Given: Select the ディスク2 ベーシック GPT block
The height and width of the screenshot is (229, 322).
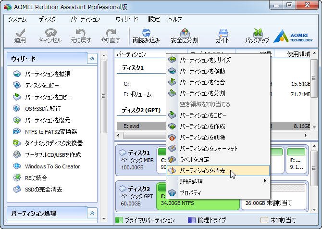Looking at the screenshot, I should tap(136, 196).
